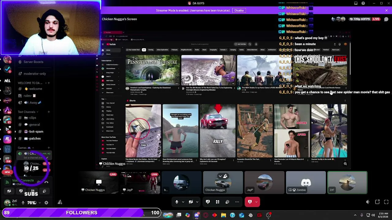Viewport: 392px width, 220px height.
Task: Disconnect from voice with hang-up icon
Action: [x=46, y=182]
